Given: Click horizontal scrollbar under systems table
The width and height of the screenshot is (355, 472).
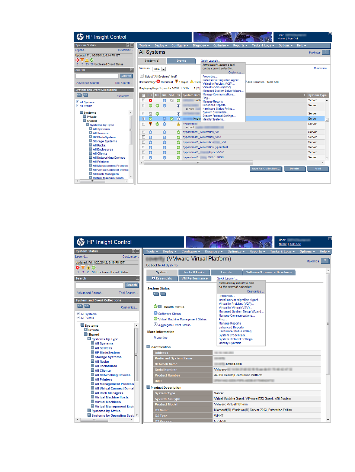Looking at the screenshot, I should click(x=198, y=163).
